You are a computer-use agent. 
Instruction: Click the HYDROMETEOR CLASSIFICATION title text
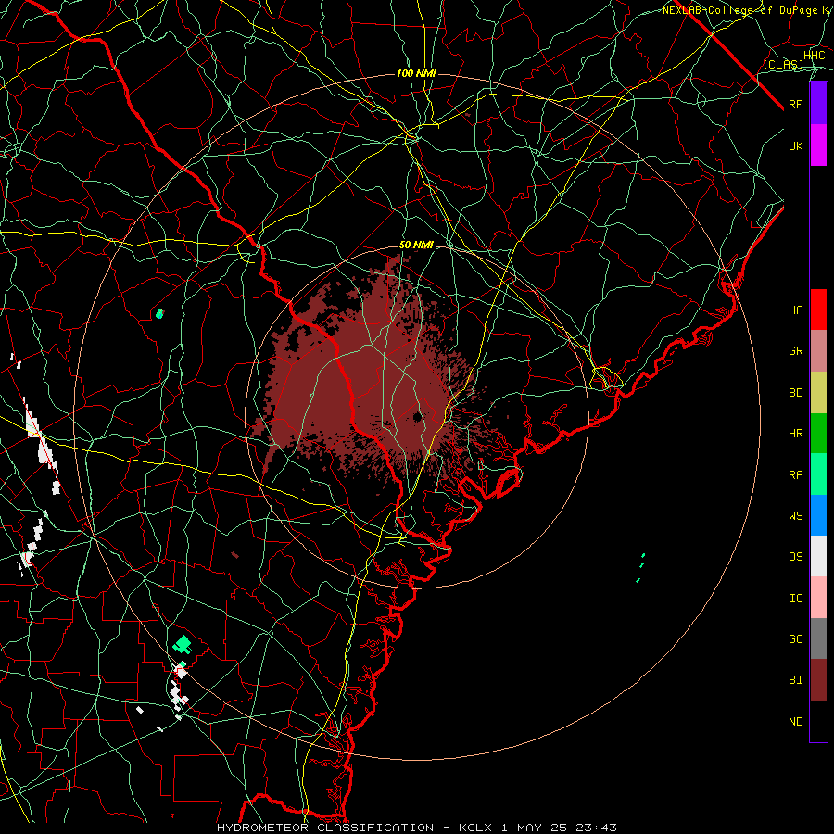(325, 828)
